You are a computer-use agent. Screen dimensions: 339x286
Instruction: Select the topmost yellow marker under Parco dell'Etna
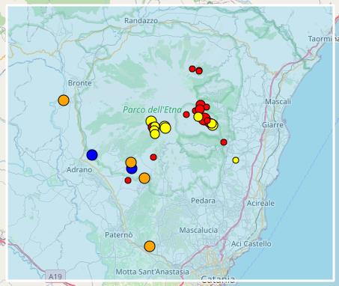click(x=151, y=121)
